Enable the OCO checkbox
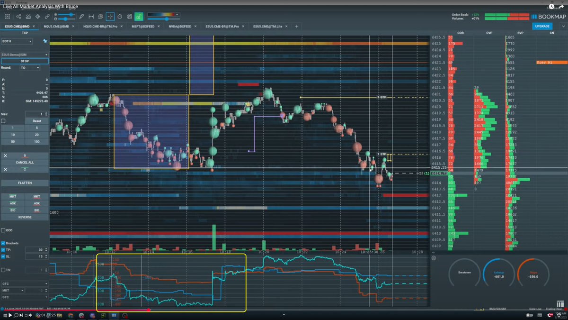The image size is (568, 320). [3, 230]
